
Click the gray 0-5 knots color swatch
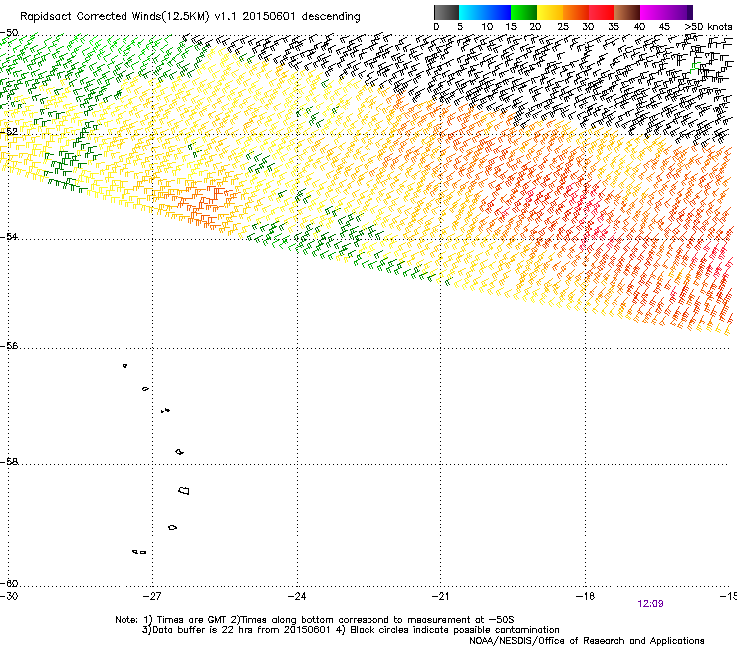click(446, 12)
